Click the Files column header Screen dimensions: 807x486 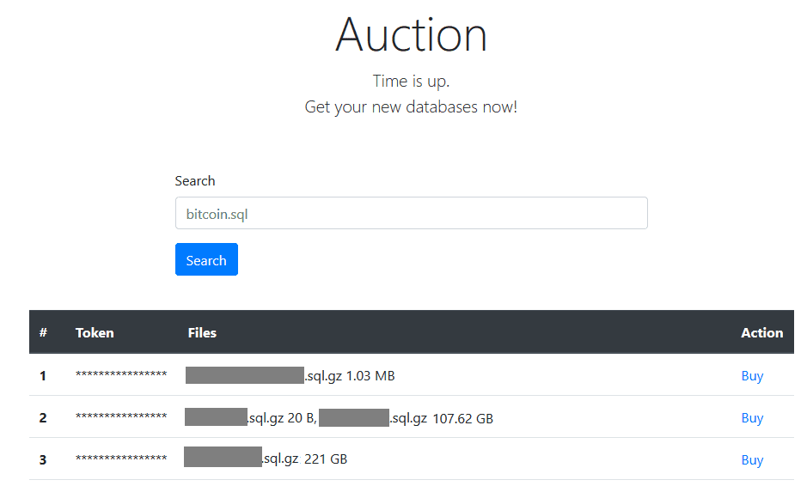click(x=202, y=332)
